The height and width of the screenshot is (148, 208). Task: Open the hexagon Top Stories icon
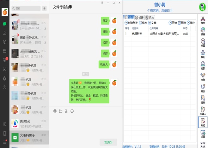tap(5, 78)
